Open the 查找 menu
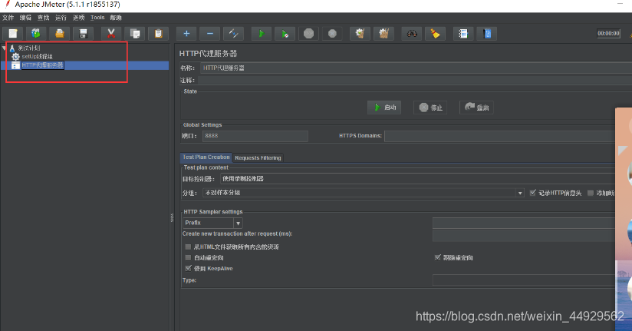Viewport: 632px width, 331px height. pos(43,18)
